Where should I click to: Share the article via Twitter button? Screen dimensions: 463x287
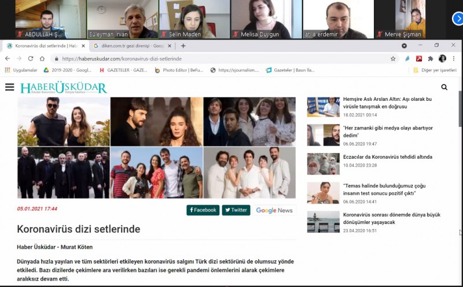[x=236, y=210]
